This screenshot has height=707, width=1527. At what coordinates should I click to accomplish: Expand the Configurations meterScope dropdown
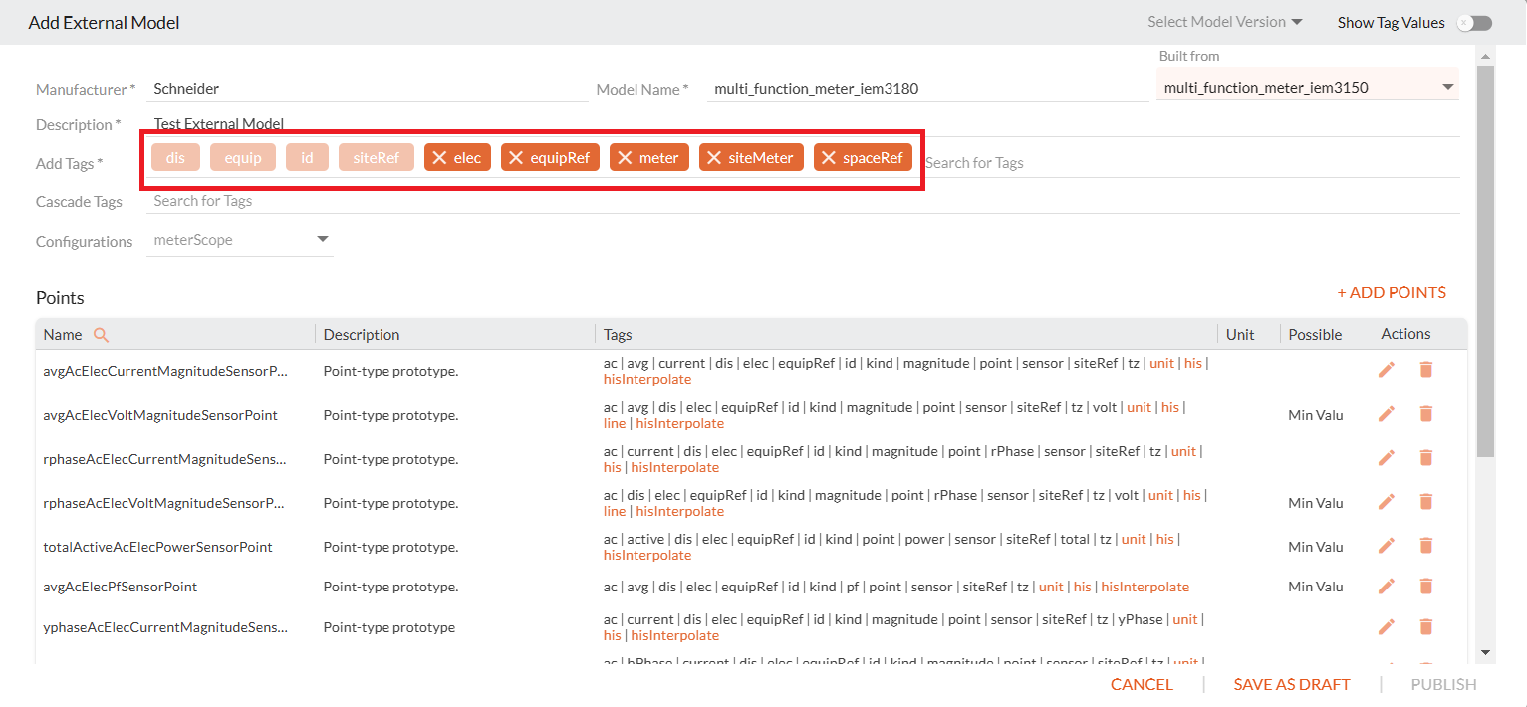(x=240, y=240)
